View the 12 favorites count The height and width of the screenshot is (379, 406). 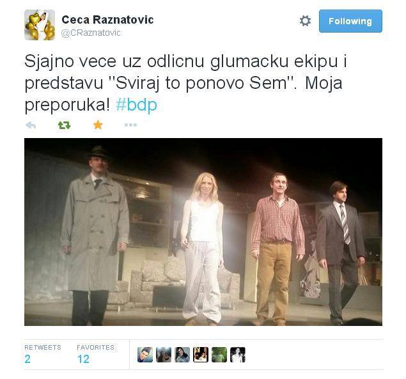83,359
